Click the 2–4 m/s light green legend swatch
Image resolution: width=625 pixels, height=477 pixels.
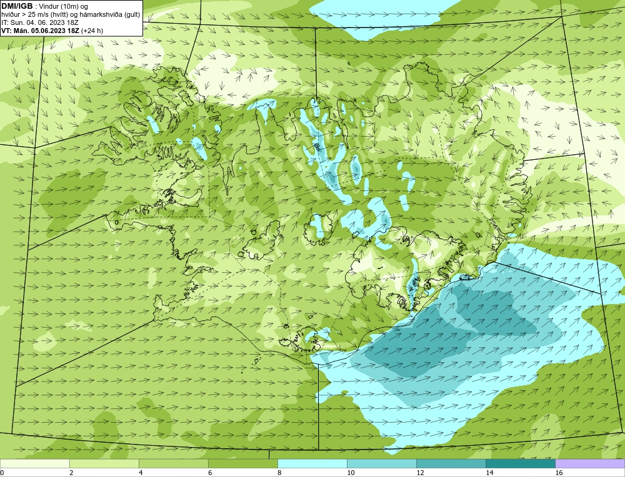[x=104, y=463]
